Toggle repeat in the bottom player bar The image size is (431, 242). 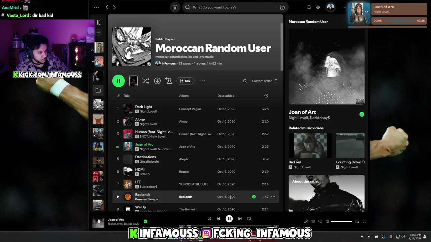pyautogui.click(x=249, y=219)
